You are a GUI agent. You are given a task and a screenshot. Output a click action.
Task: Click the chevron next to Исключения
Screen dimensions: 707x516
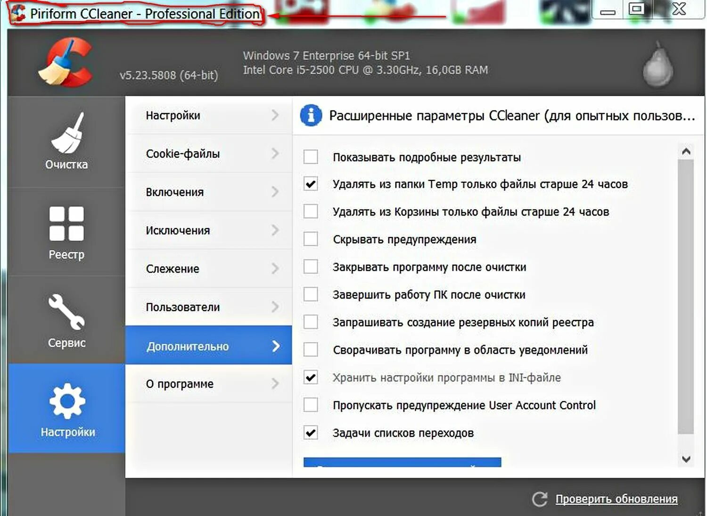pos(275,230)
